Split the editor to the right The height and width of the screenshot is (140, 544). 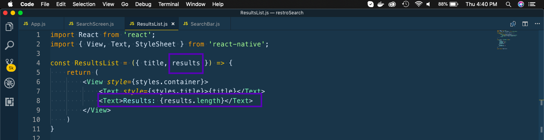pyautogui.click(x=525, y=24)
